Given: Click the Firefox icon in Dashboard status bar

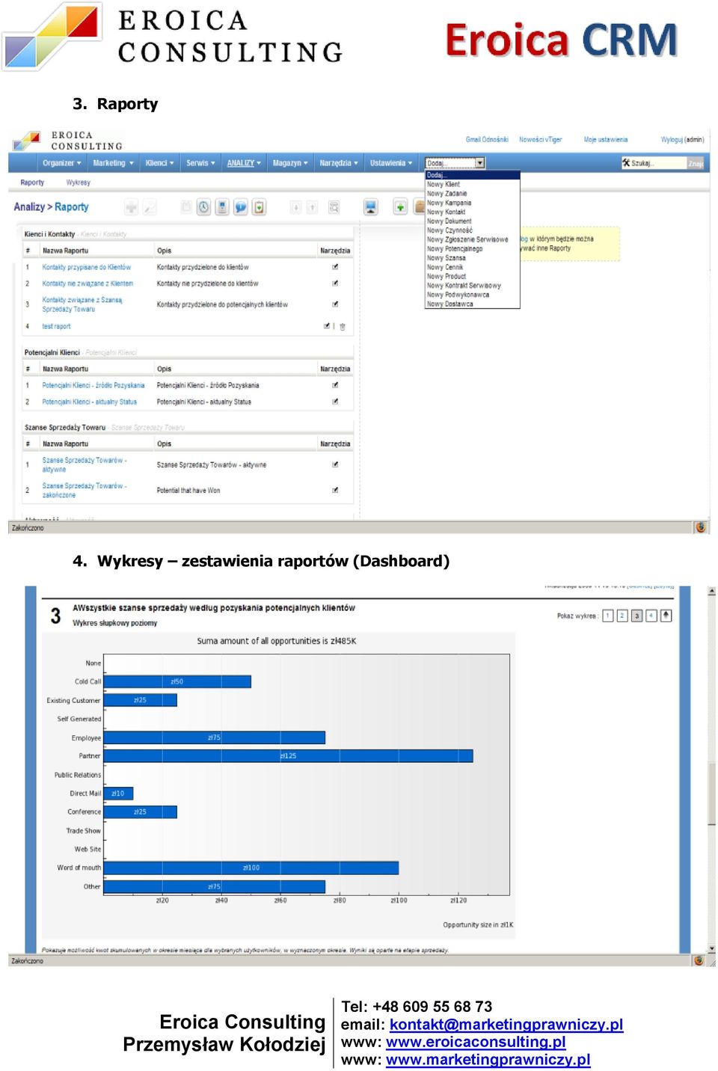Looking at the screenshot, I should click(x=699, y=960).
